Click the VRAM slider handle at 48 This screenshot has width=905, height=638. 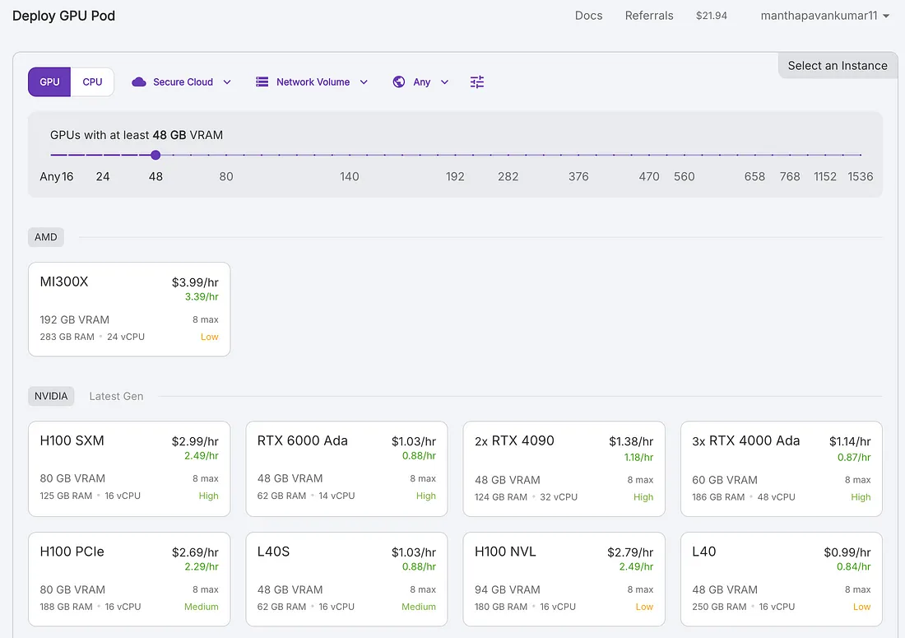(x=155, y=155)
